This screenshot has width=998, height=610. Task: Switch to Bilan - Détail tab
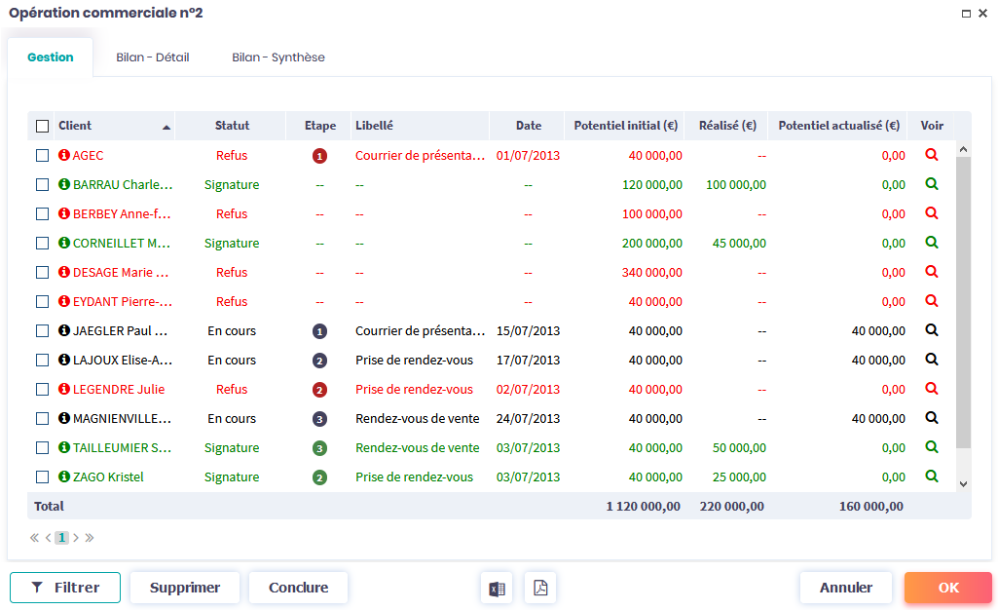tap(153, 57)
